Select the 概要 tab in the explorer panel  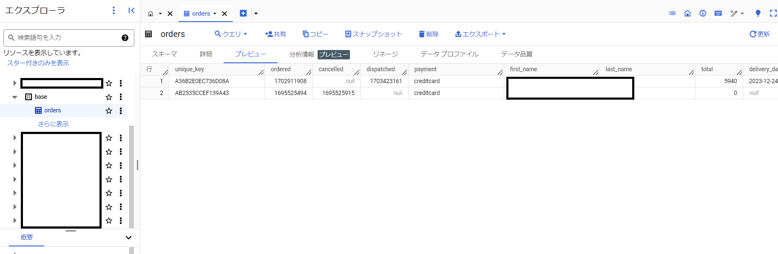coord(26,237)
